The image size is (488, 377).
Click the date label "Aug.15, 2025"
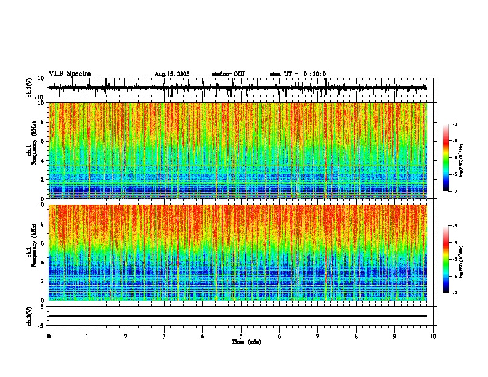pyautogui.click(x=172, y=74)
